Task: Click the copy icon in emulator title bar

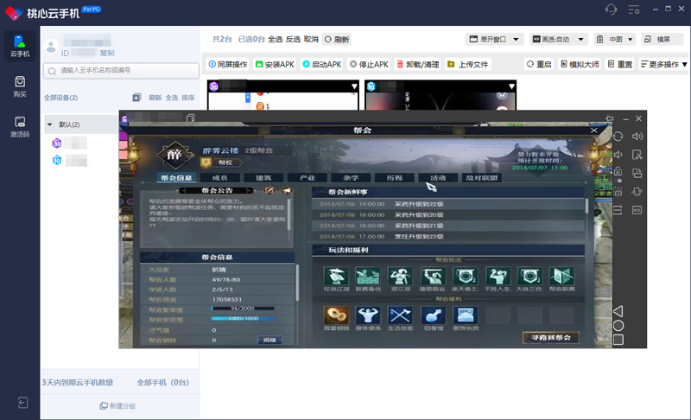Action: [x=190, y=118]
